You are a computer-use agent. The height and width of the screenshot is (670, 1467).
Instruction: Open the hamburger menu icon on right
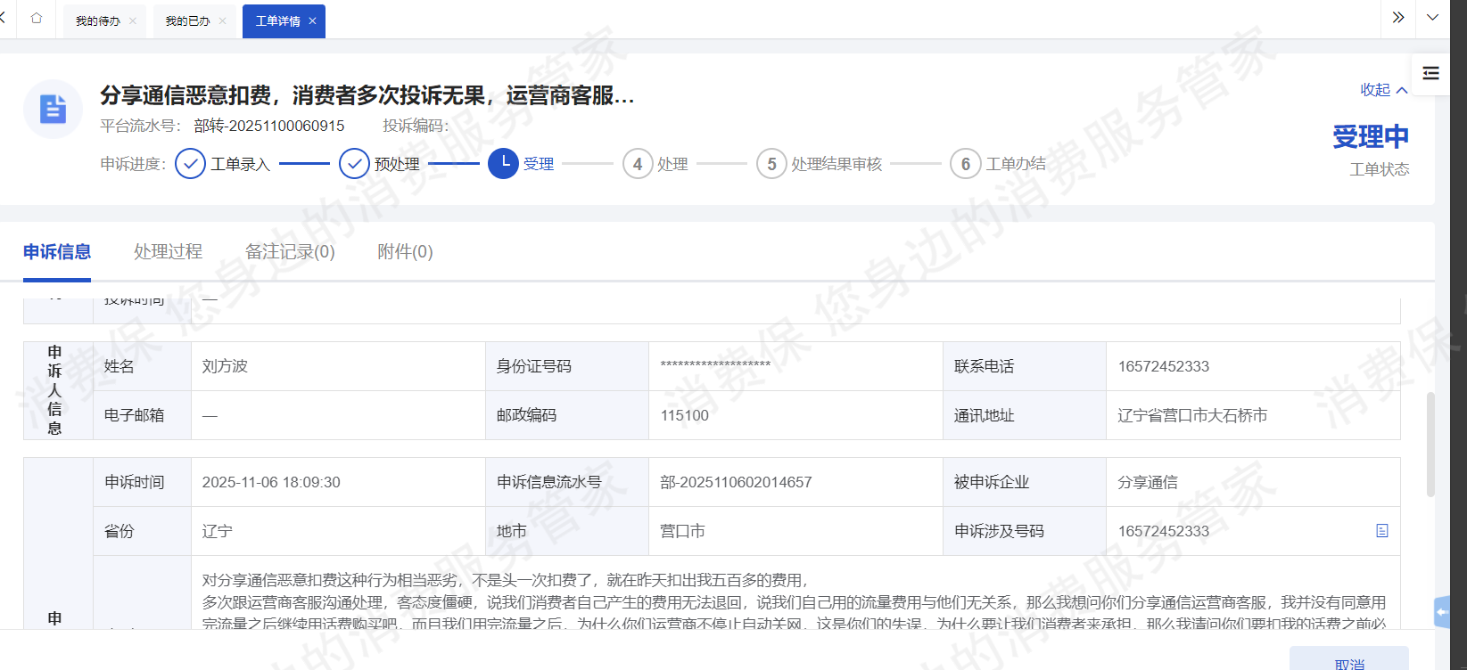[x=1430, y=73]
